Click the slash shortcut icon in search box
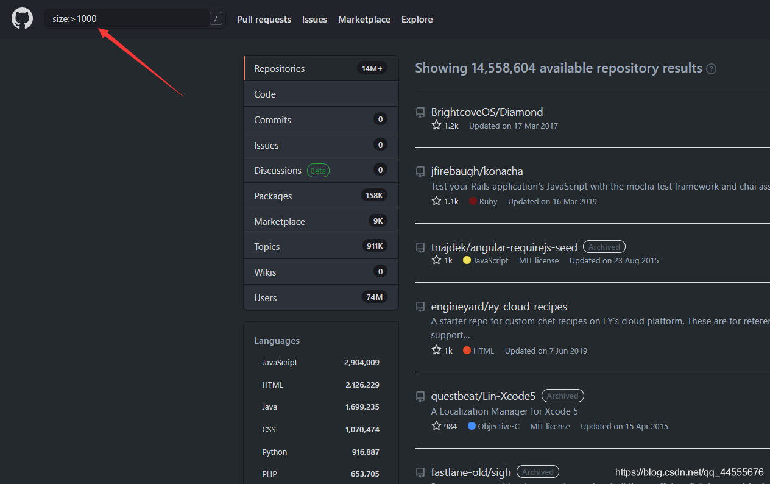The height and width of the screenshot is (484, 770). (216, 18)
